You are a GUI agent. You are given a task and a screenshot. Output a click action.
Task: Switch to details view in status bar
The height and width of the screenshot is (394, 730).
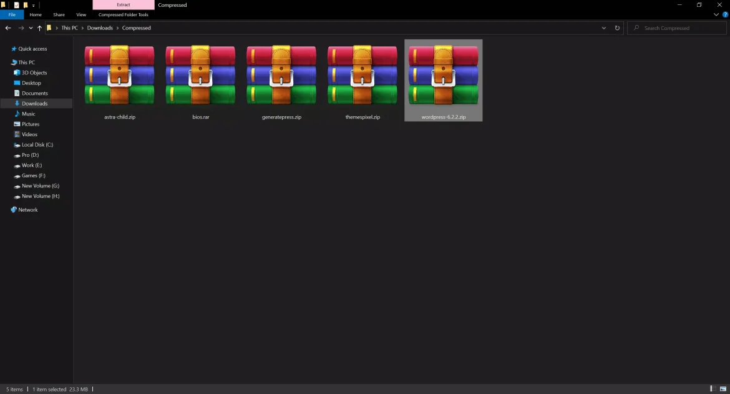click(713, 389)
